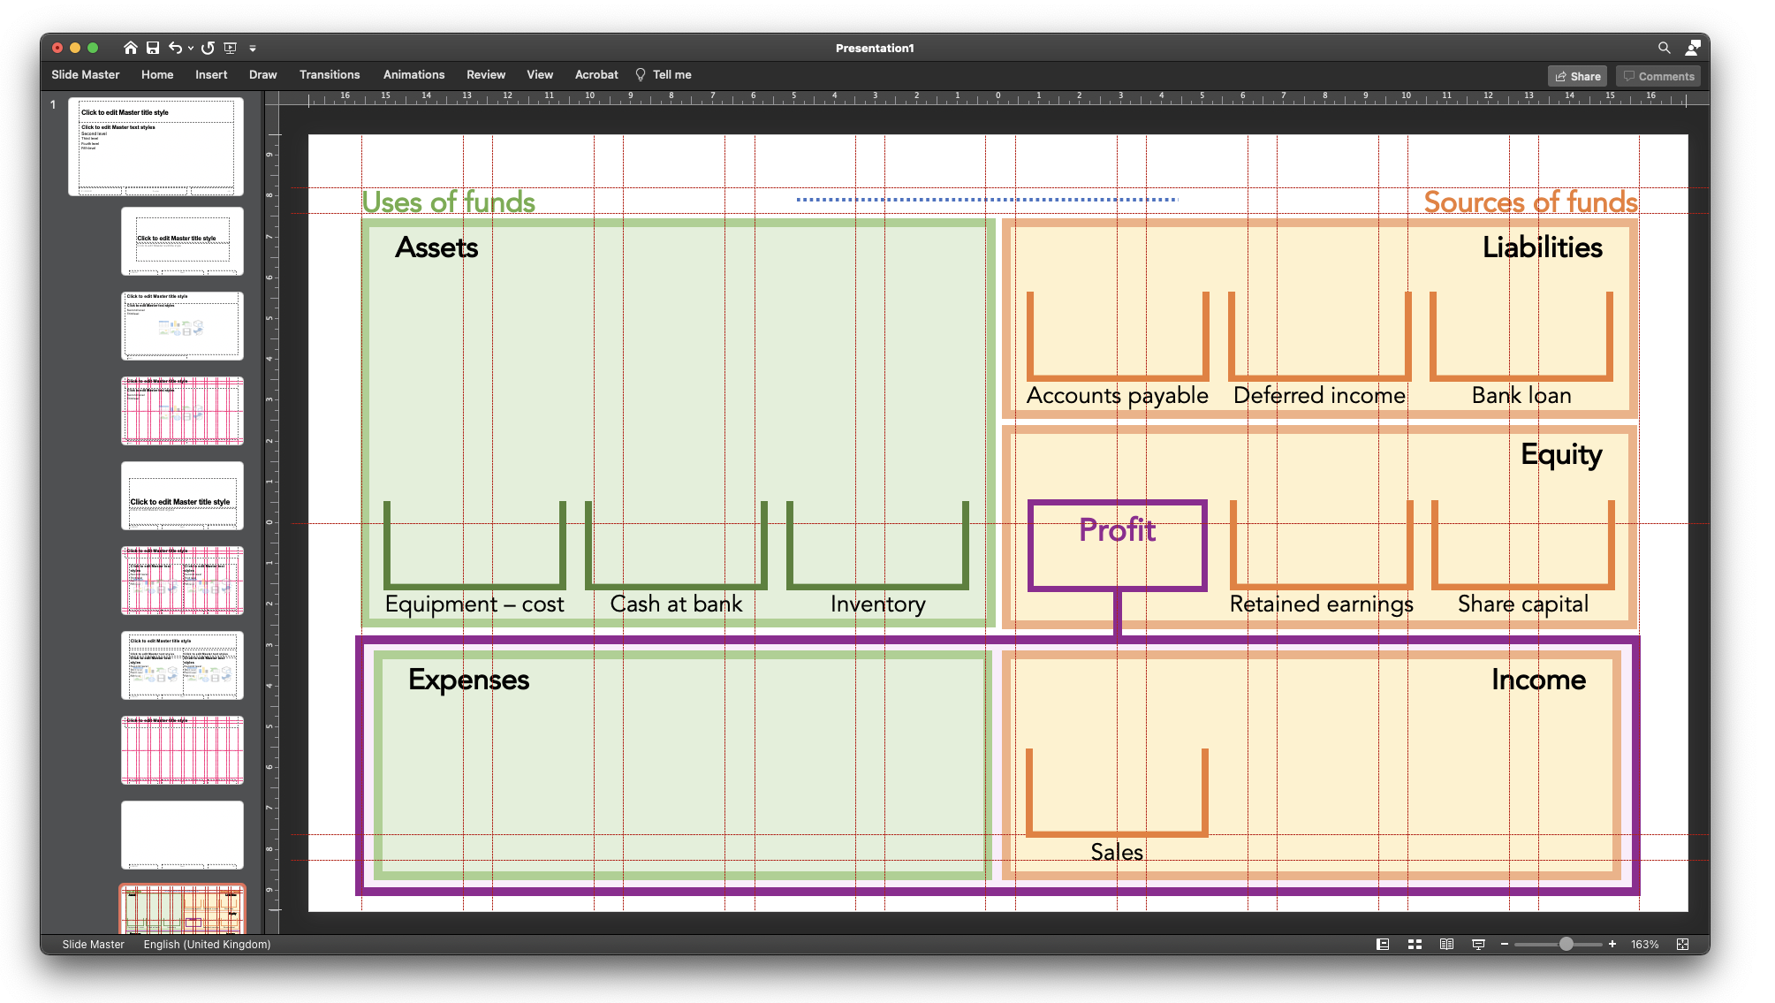
Task: Click the 'Inventory' label
Action: [x=878, y=604]
